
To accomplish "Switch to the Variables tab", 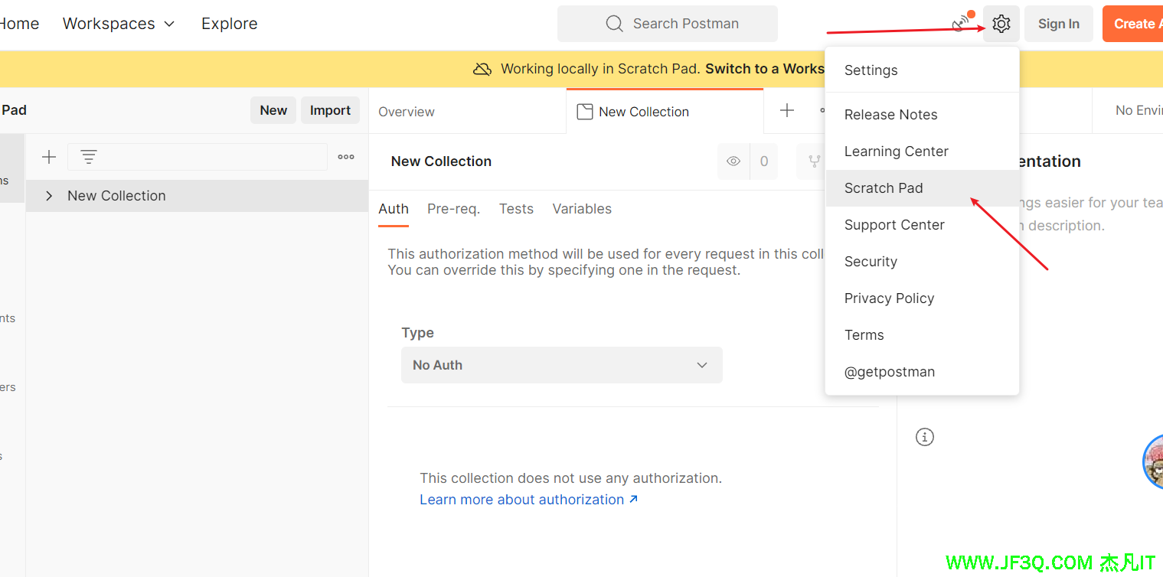I will tap(582, 209).
